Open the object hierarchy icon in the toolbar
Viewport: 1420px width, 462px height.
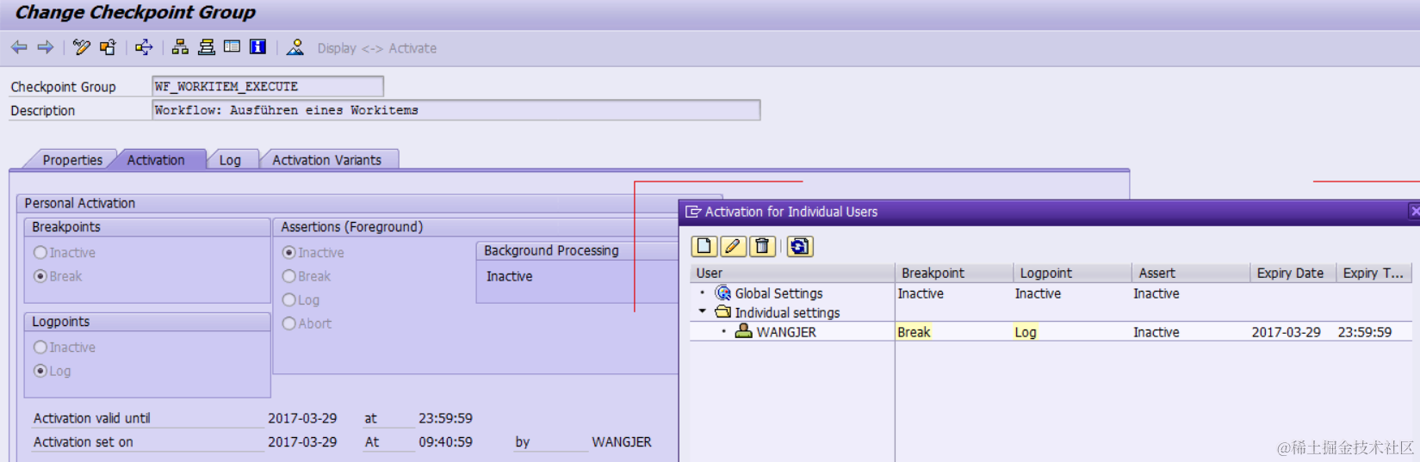[180, 47]
